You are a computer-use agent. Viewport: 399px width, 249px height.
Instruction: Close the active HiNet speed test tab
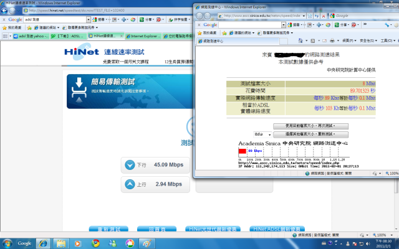[122, 36]
